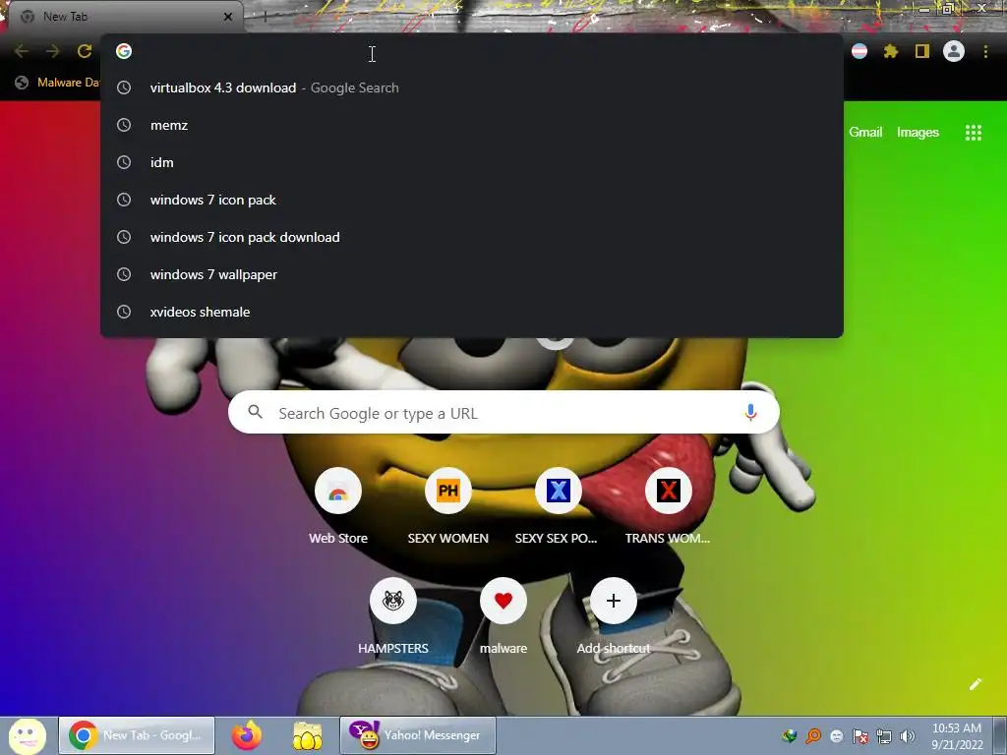The image size is (1007, 755).
Task: Click the browser back arrow
Action: coord(22,51)
